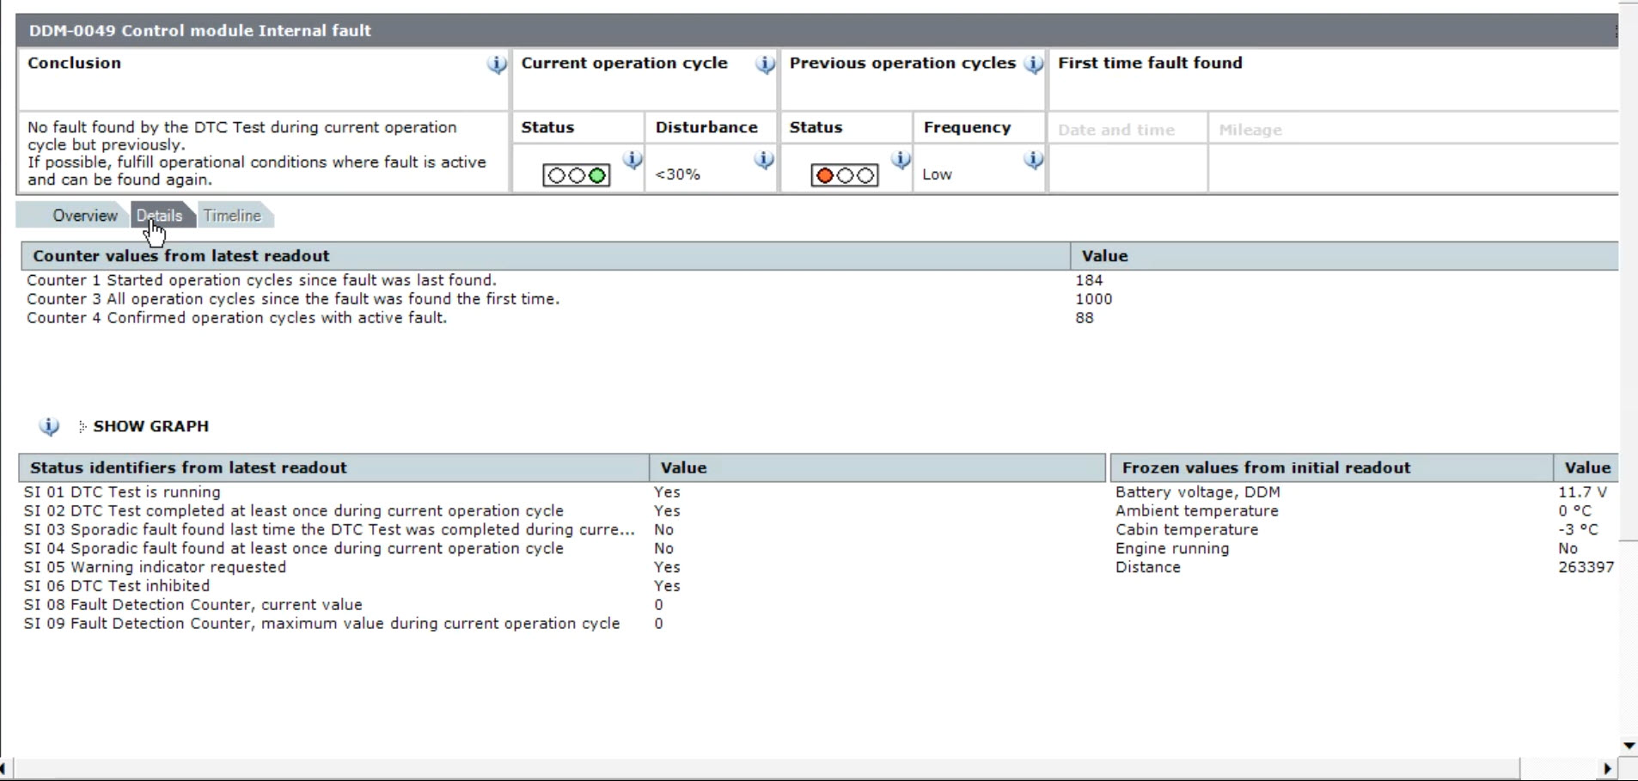Select the Details tab
Image resolution: width=1638 pixels, height=781 pixels.
point(160,216)
